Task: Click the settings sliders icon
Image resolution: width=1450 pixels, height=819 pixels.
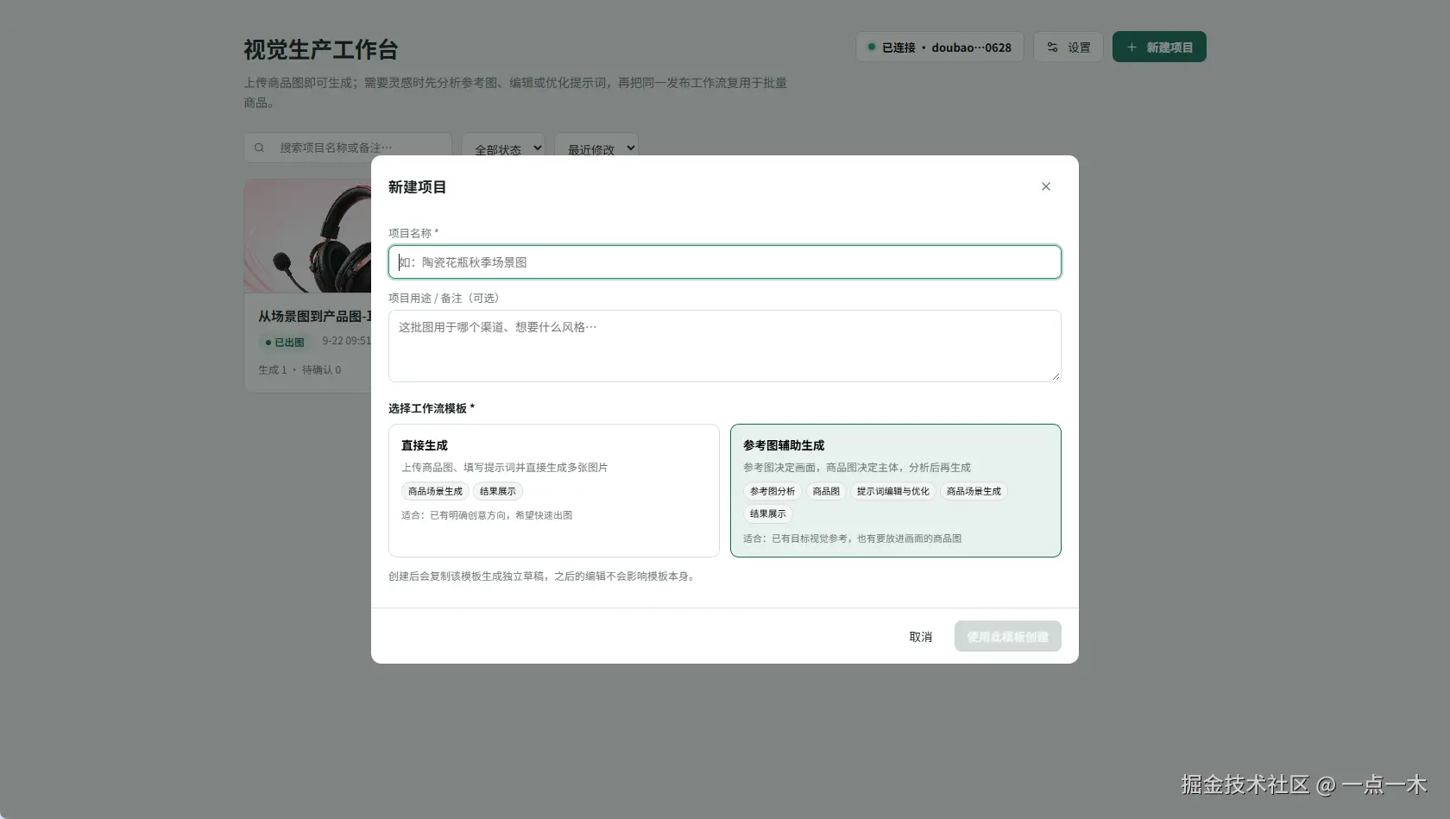Action: coord(1052,47)
